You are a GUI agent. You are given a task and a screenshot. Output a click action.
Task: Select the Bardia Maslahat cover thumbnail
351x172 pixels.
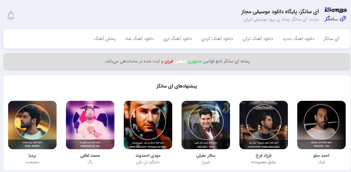click(32, 125)
